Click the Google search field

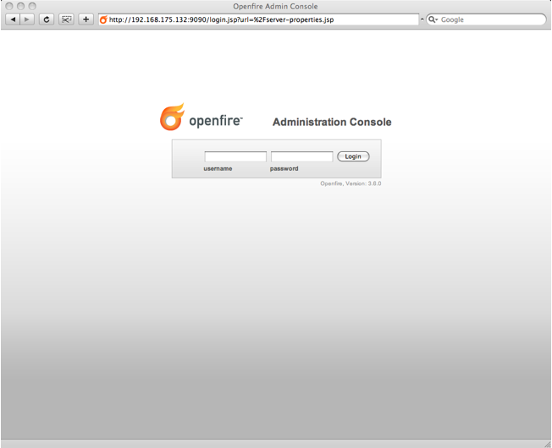click(x=486, y=19)
